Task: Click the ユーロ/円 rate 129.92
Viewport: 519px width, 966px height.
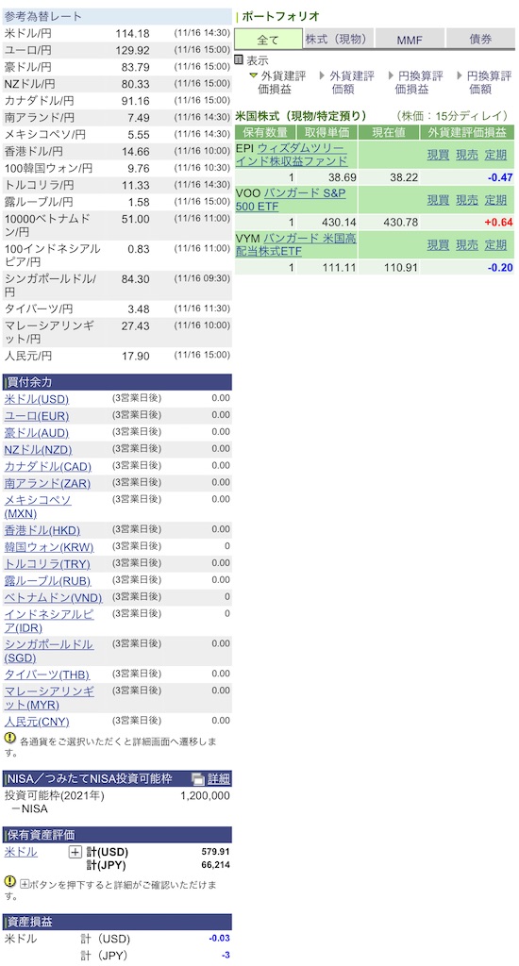Action: point(132,50)
